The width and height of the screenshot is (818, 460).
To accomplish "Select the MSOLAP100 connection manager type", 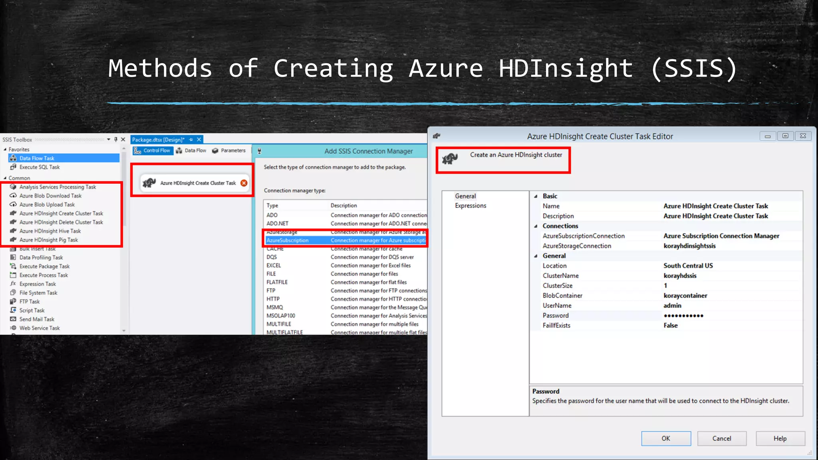I will point(346,316).
